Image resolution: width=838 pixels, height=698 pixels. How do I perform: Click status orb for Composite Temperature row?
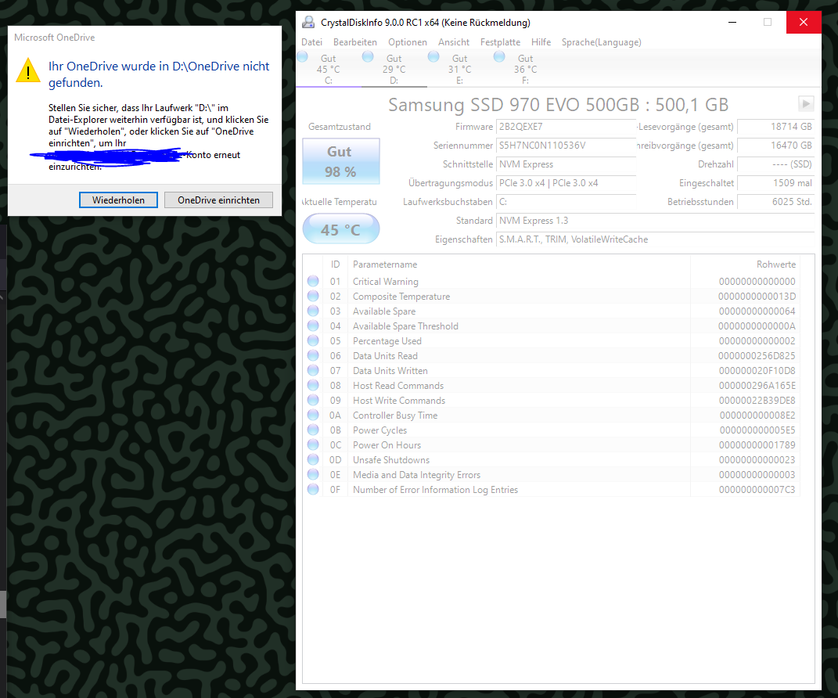313,296
